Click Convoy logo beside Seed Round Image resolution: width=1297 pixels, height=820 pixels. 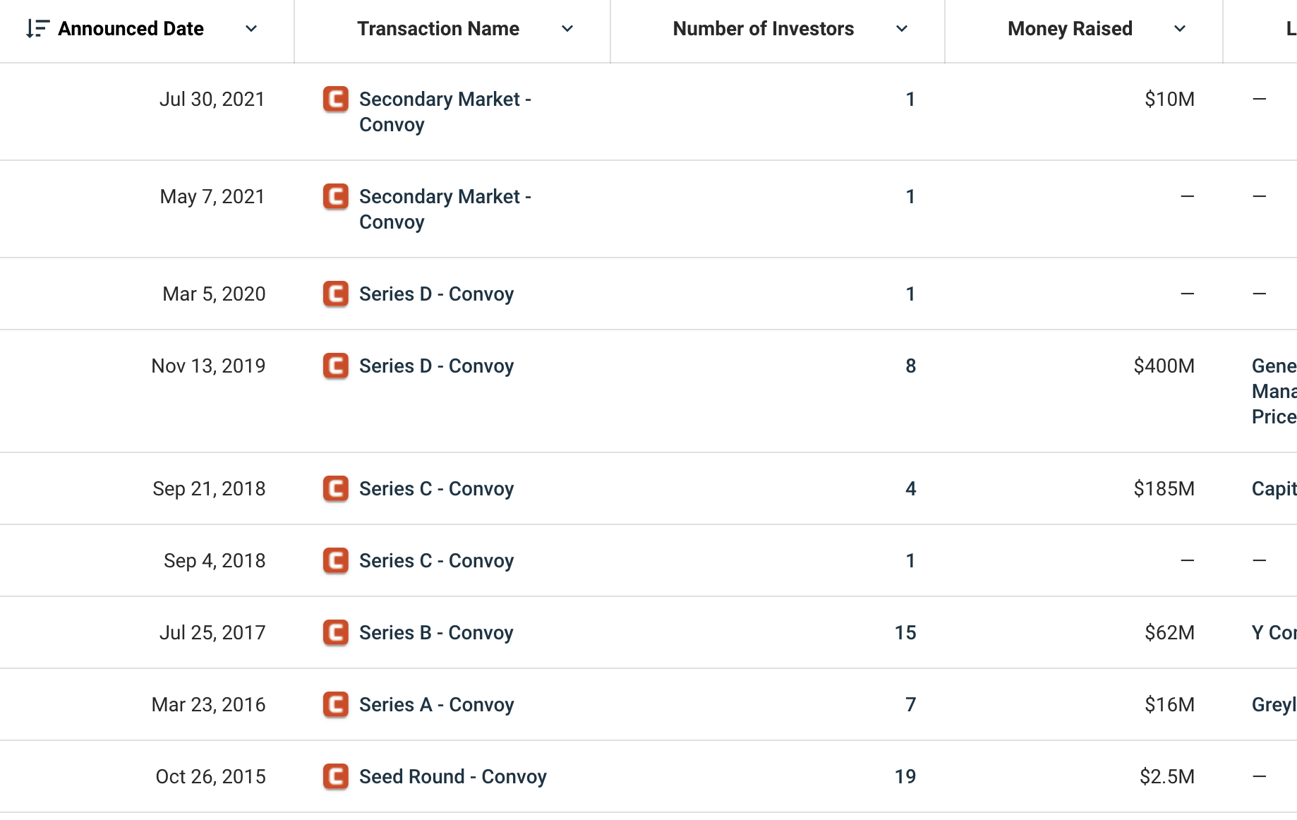336,777
